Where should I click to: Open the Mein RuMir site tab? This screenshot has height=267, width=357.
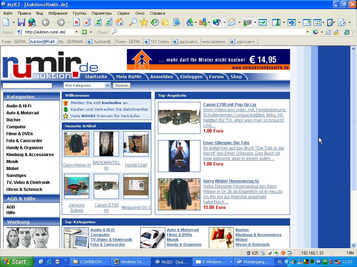129,77
